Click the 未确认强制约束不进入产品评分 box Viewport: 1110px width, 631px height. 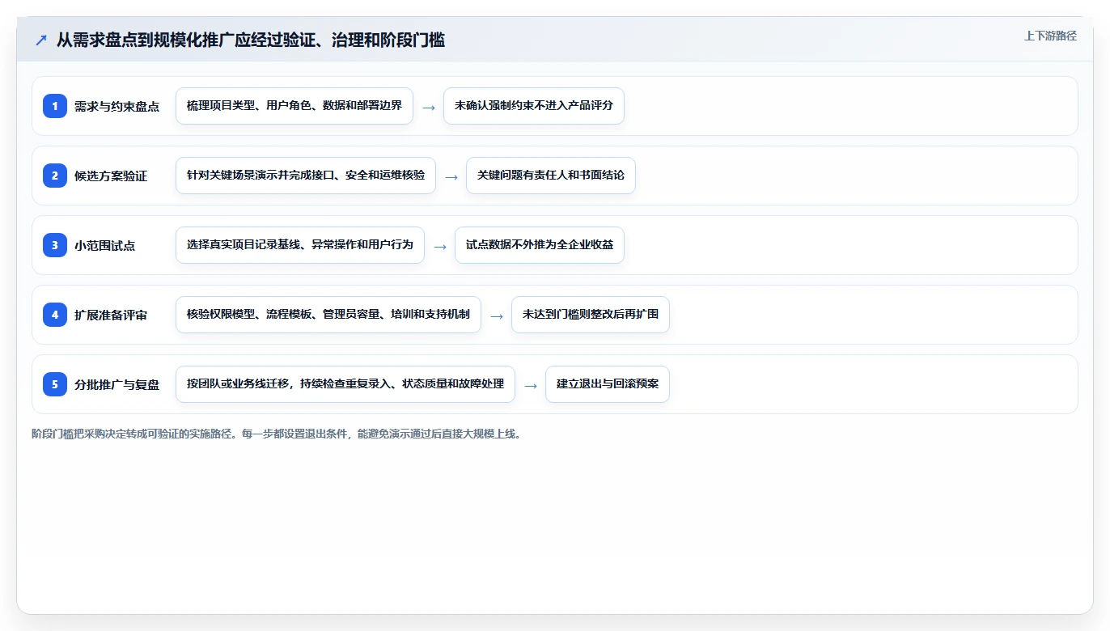534,106
